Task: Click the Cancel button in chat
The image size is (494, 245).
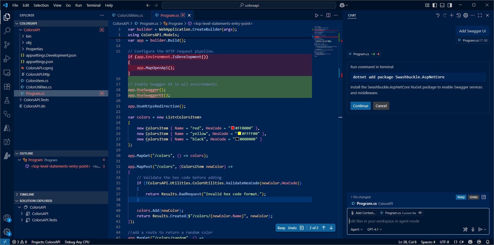Action: 381,106
